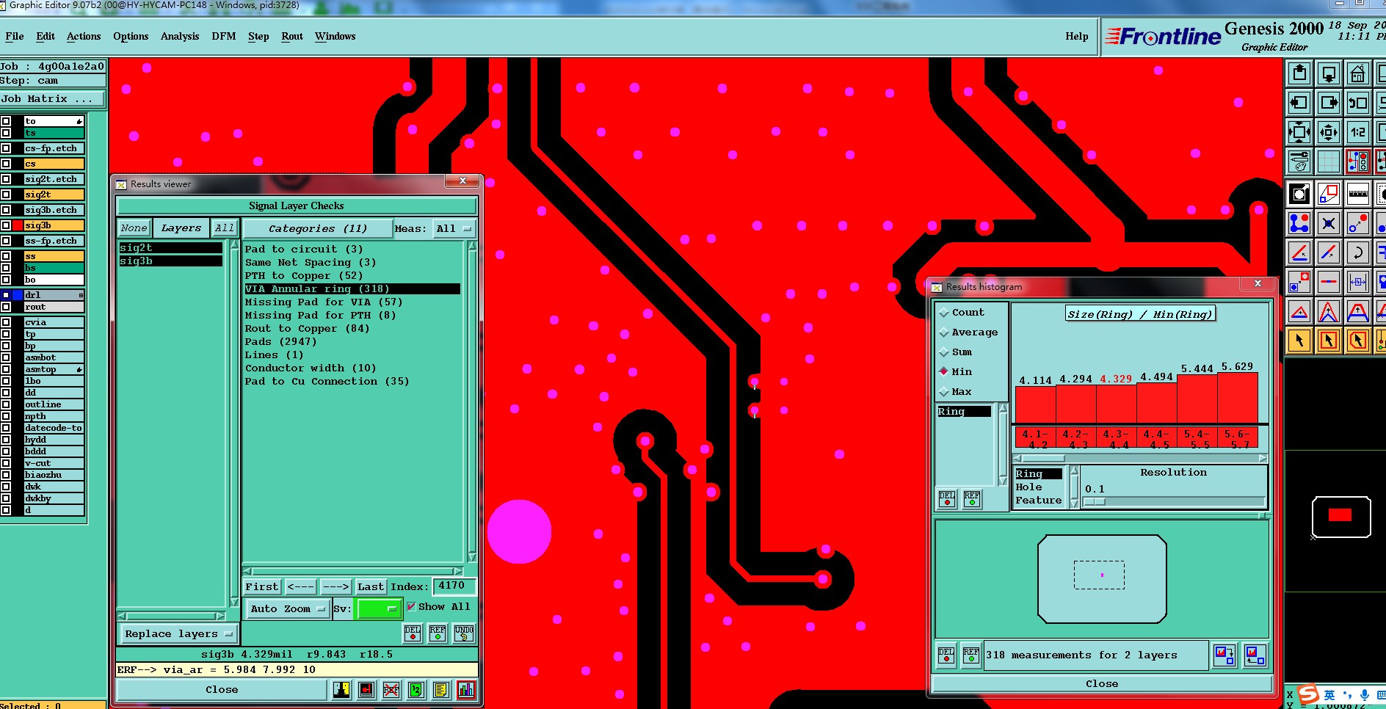Click Close in Results histogram window
Image resolution: width=1386 pixels, height=709 pixels.
pos(1102,684)
